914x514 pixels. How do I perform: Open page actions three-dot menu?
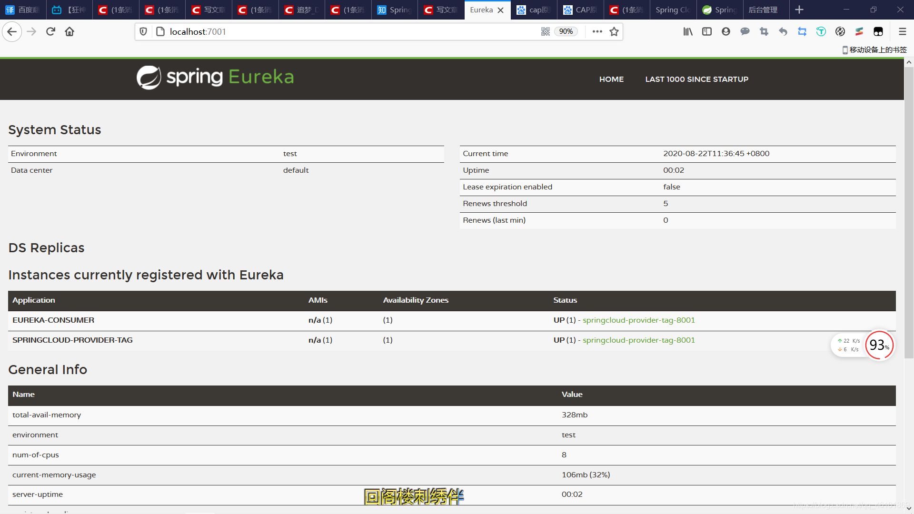click(597, 31)
